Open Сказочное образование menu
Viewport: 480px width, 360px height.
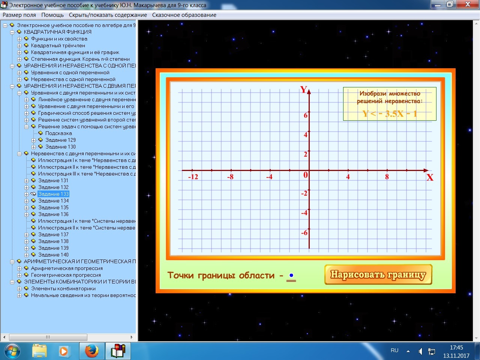(184, 15)
